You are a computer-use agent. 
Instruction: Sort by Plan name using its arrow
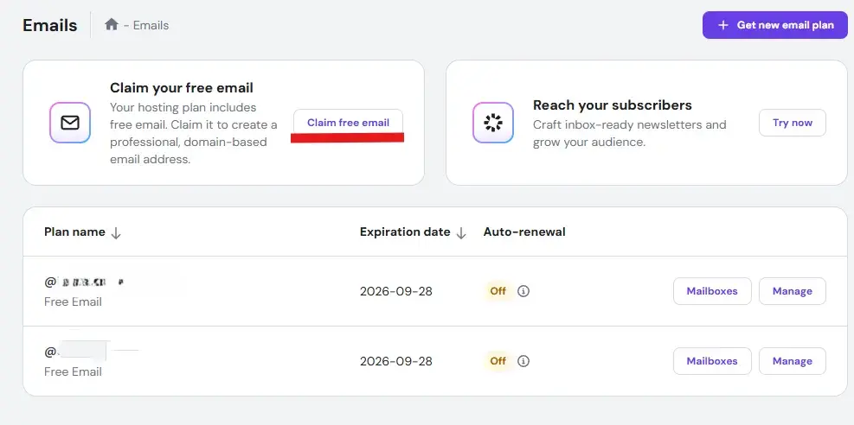coord(116,232)
